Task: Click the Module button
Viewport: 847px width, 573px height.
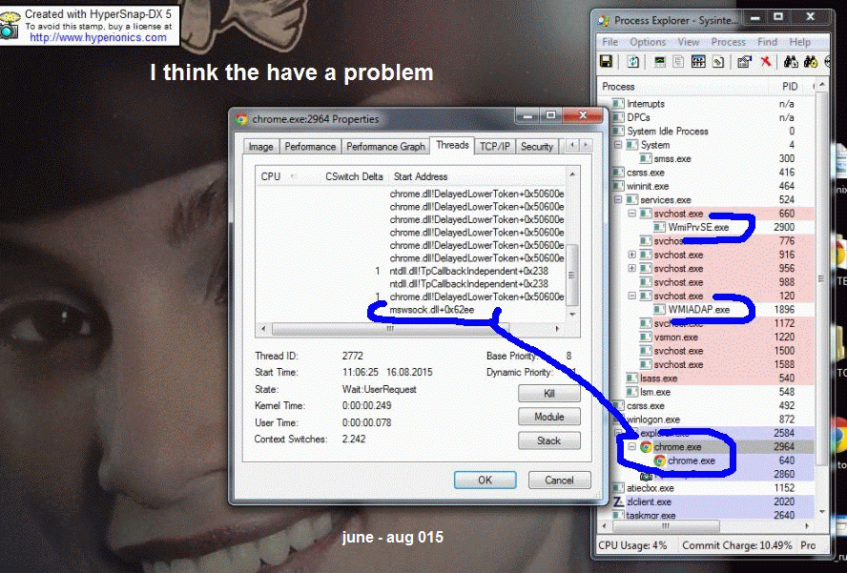Action: point(548,417)
